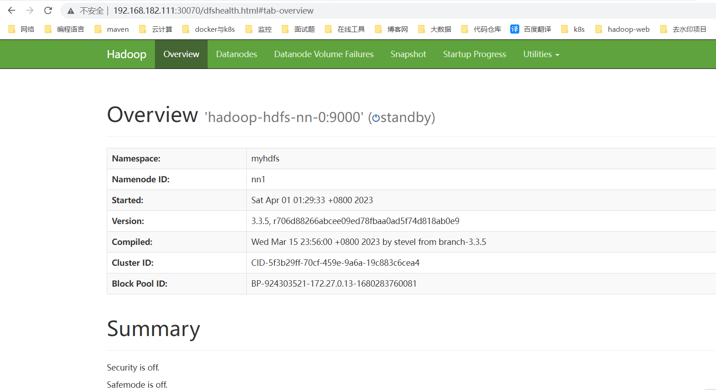Click the Compiled date value

(368, 242)
